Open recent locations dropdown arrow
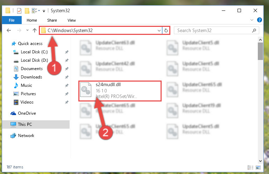The image size is (269, 174). [x=27, y=30]
